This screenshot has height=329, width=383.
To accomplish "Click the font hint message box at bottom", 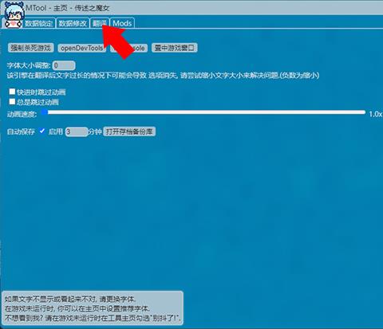I will [x=93, y=308].
